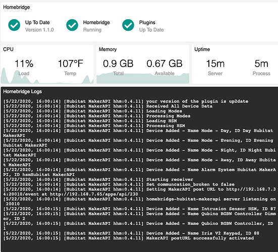278x252 pixels.
Task: Click log line 'Starting receiver'
Action: pos(98,179)
